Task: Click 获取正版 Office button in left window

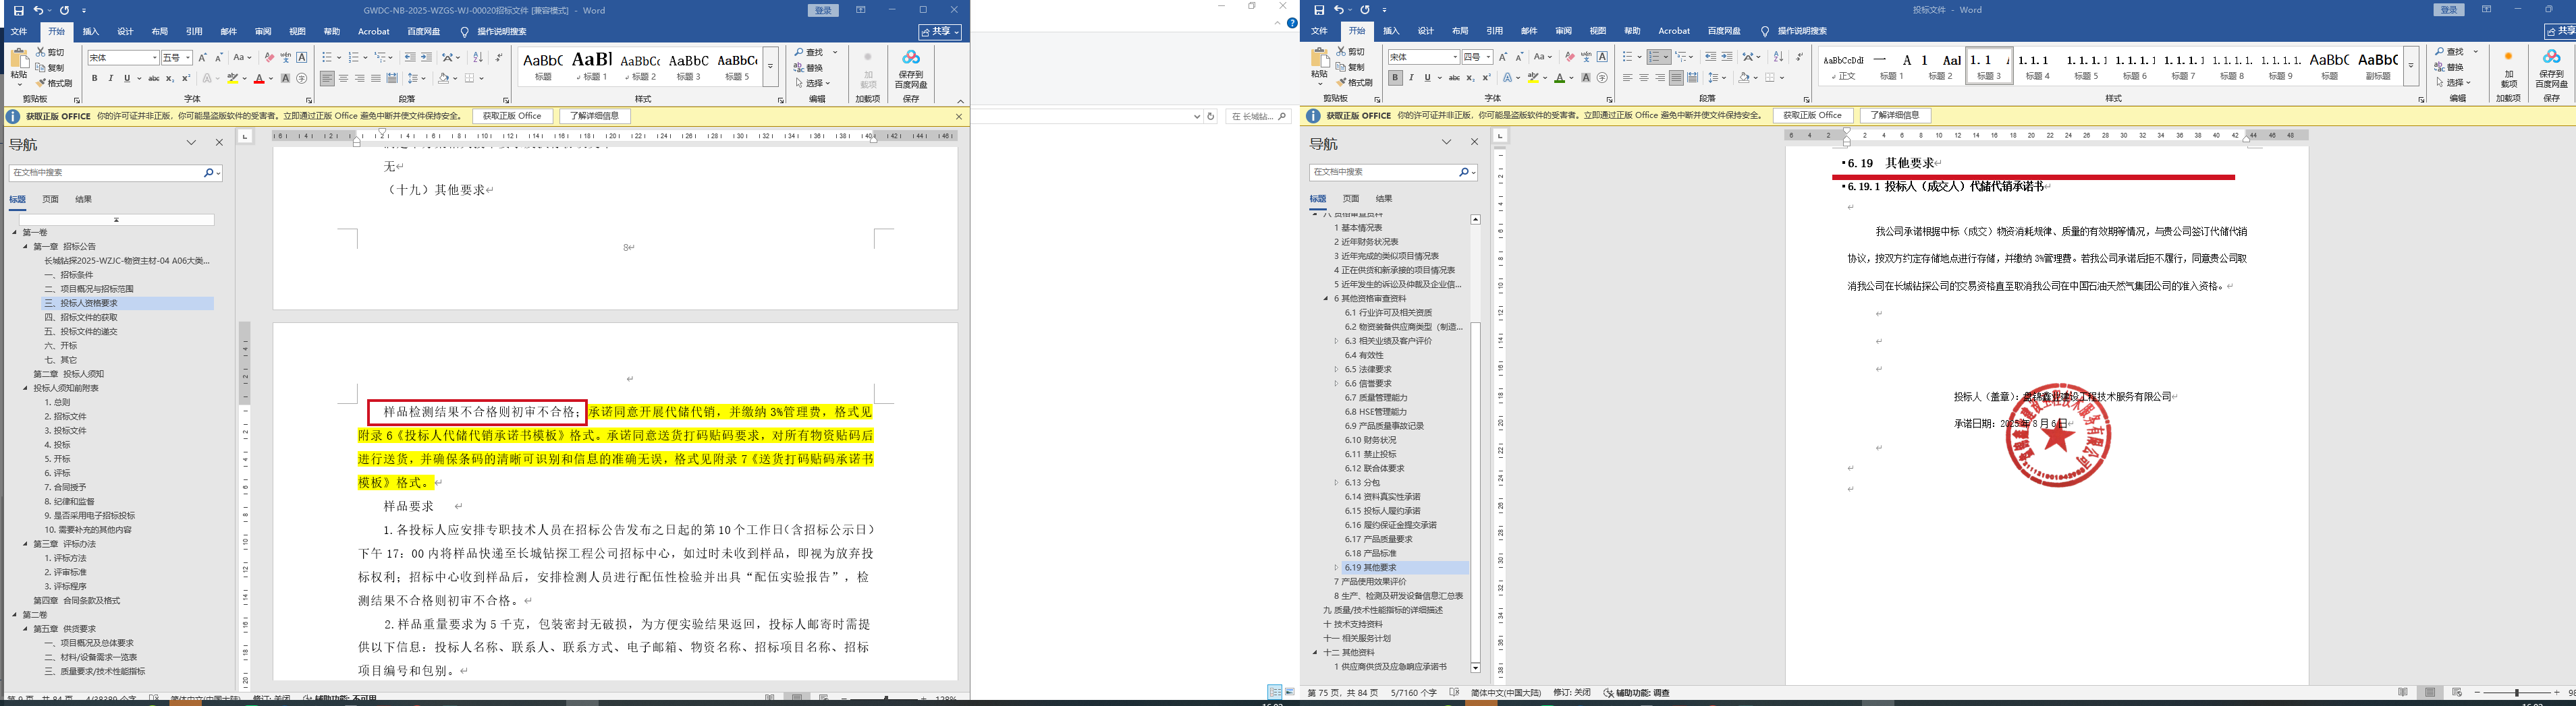Action: coord(512,116)
